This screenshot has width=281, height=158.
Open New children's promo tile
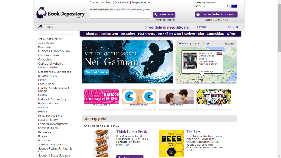[214, 99]
